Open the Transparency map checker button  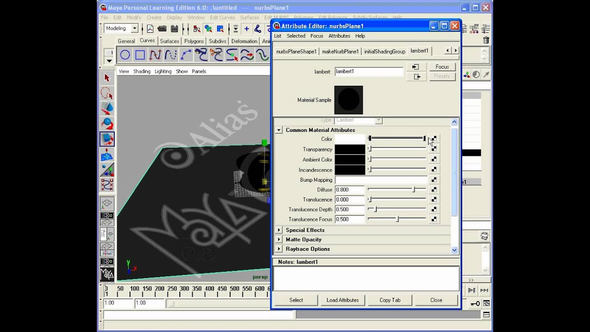434,149
